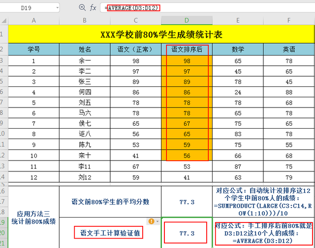
Task: Click 何四's 英语 score 88
Action: tap(289, 92)
